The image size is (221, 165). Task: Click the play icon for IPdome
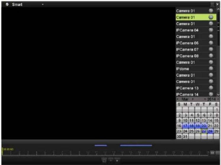coord(211,68)
